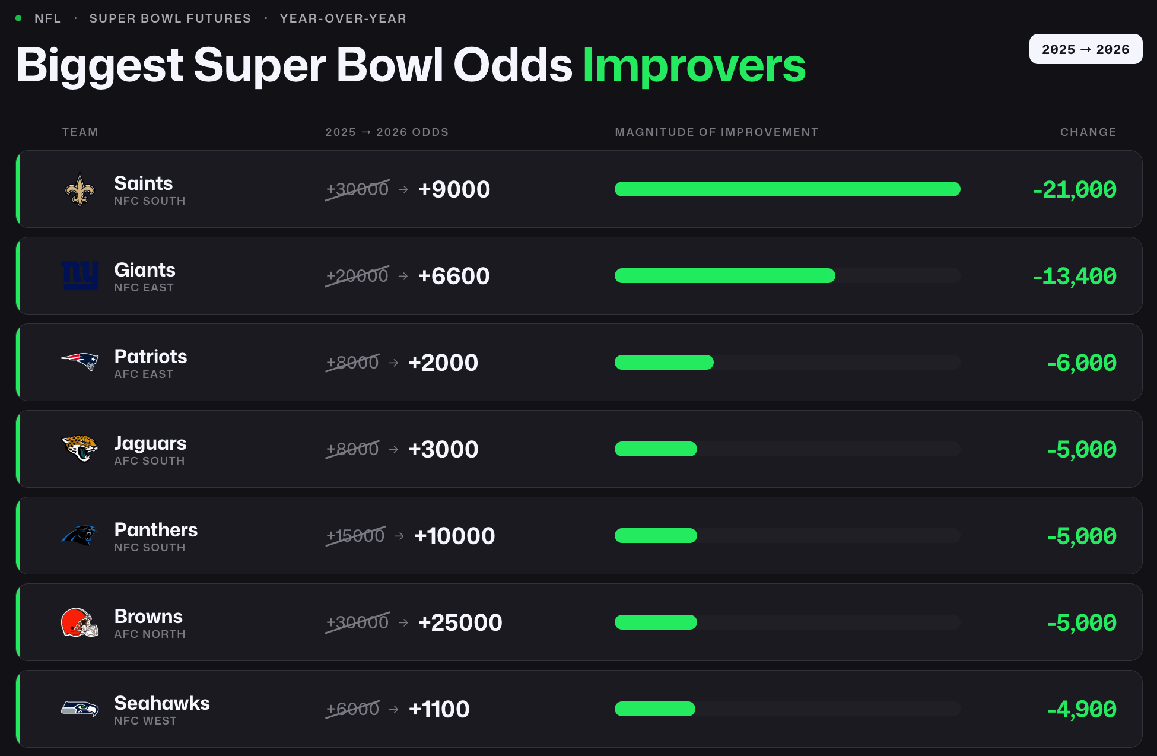Click the Giants improvement bar

pyautogui.click(x=725, y=275)
